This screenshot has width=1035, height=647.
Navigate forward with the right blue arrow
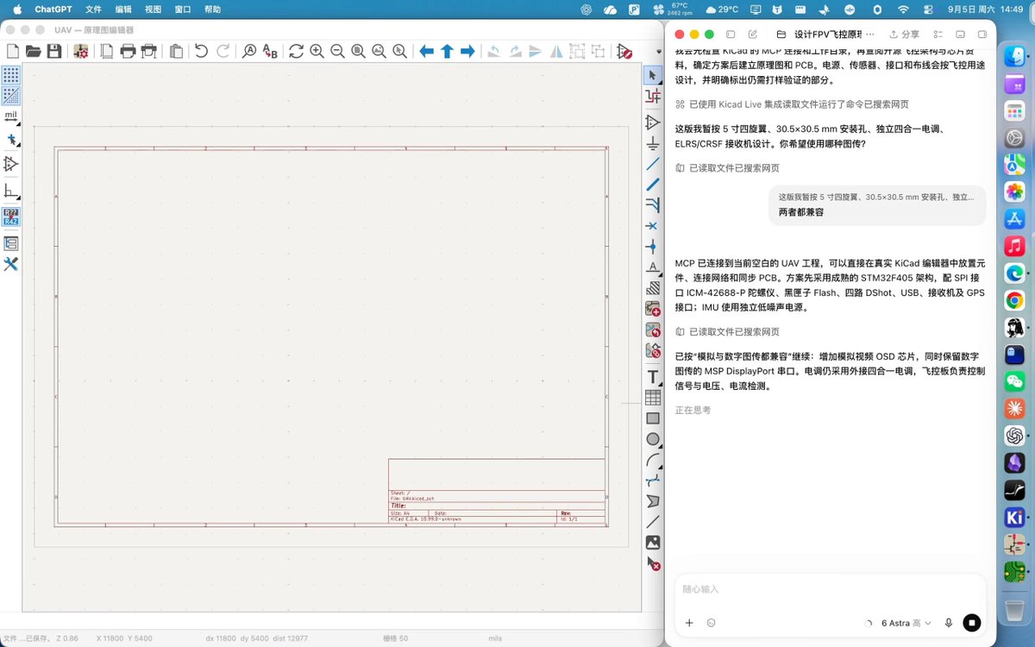tap(467, 52)
